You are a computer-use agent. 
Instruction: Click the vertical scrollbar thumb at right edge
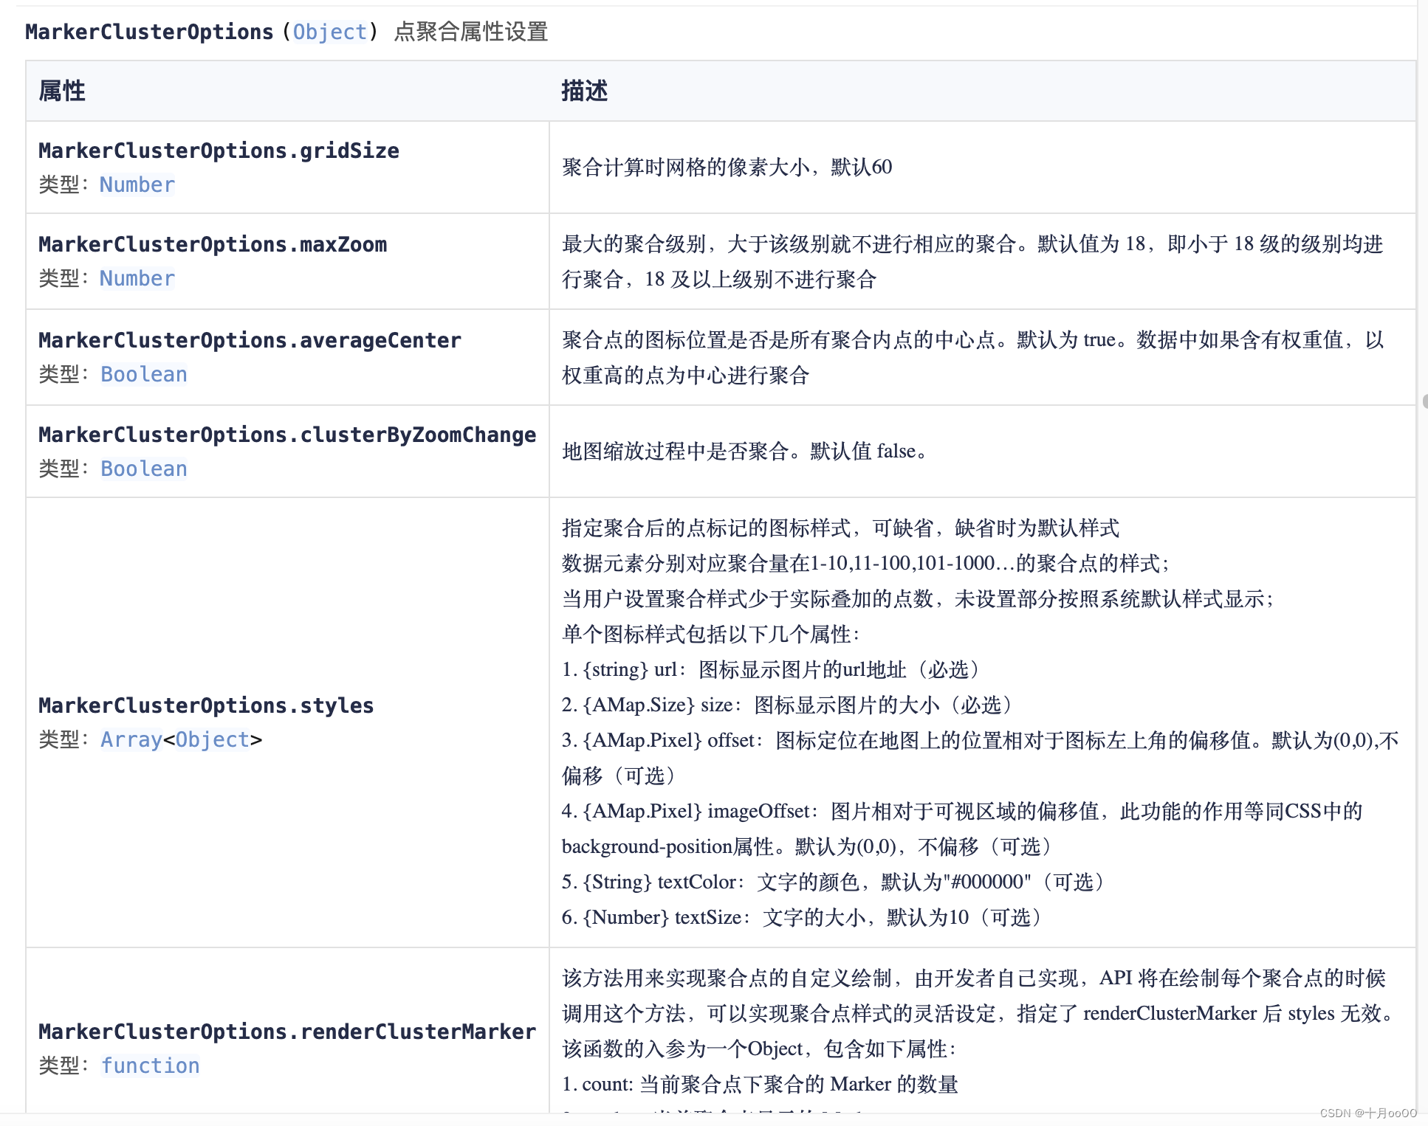1425,401
